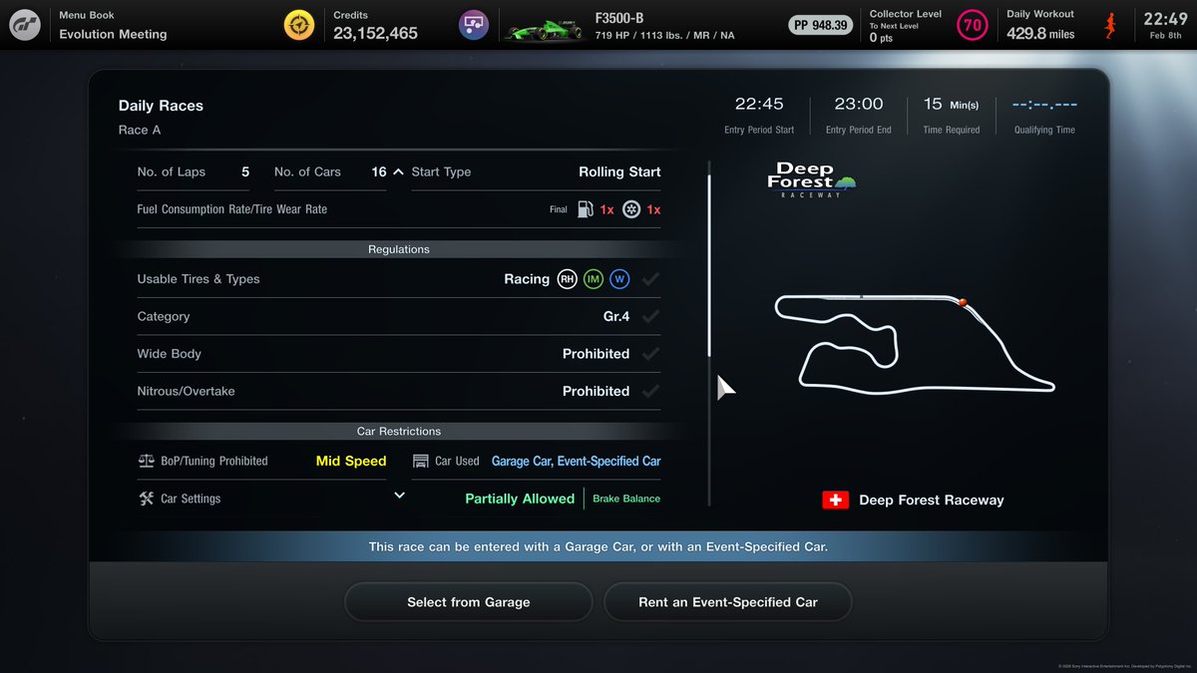
Task: Click the IM intermediate tire icon
Action: pyautogui.click(x=594, y=279)
